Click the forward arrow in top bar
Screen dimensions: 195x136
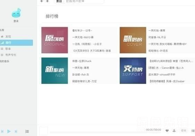pos(47,1)
